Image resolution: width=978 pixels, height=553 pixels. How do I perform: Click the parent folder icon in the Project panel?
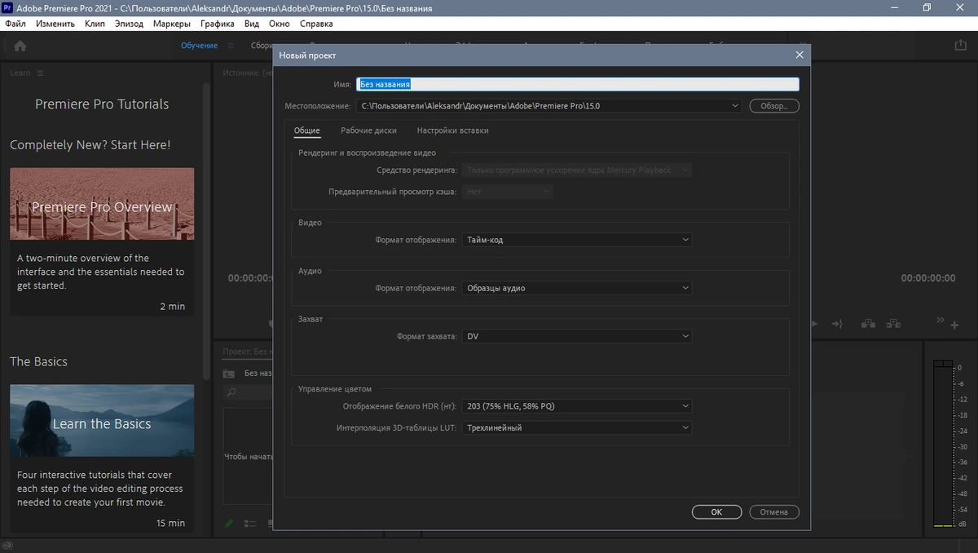click(x=229, y=374)
